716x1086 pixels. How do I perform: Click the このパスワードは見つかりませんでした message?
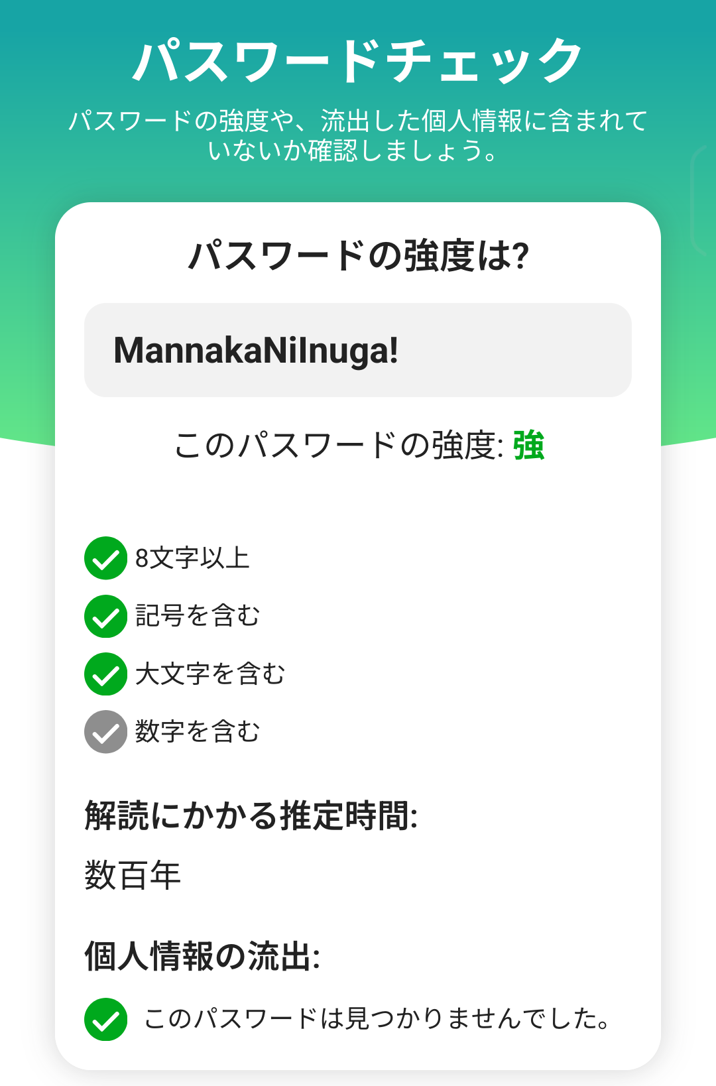pyautogui.click(x=377, y=1019)
